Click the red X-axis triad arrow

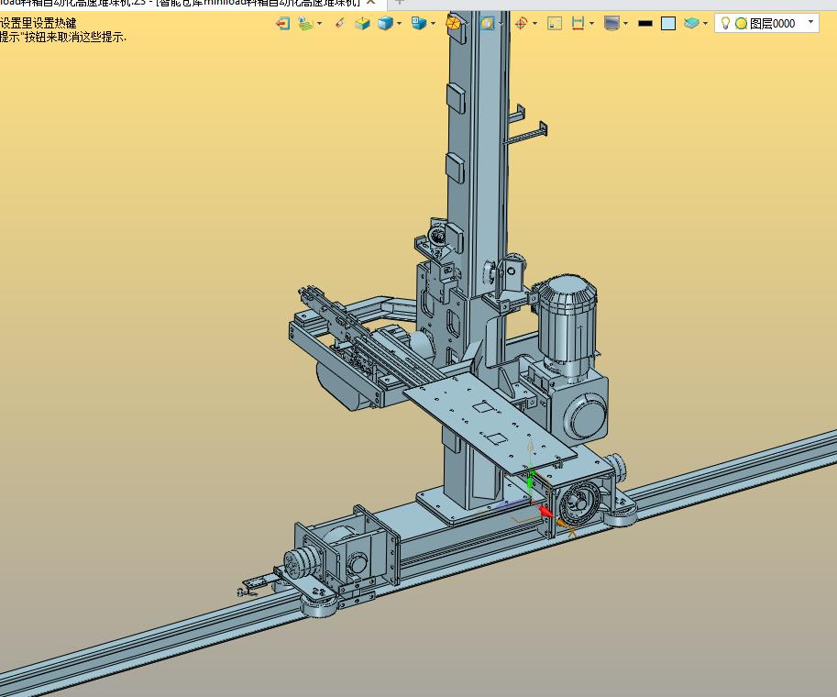(545, 511)
